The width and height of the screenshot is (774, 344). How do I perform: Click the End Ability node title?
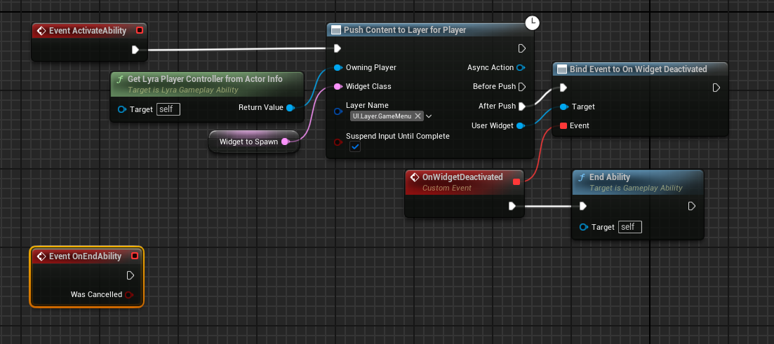609,177
